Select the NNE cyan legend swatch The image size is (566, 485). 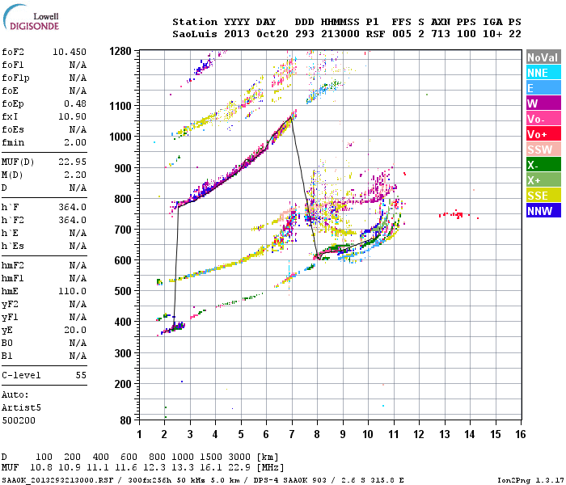pos(543,73)
